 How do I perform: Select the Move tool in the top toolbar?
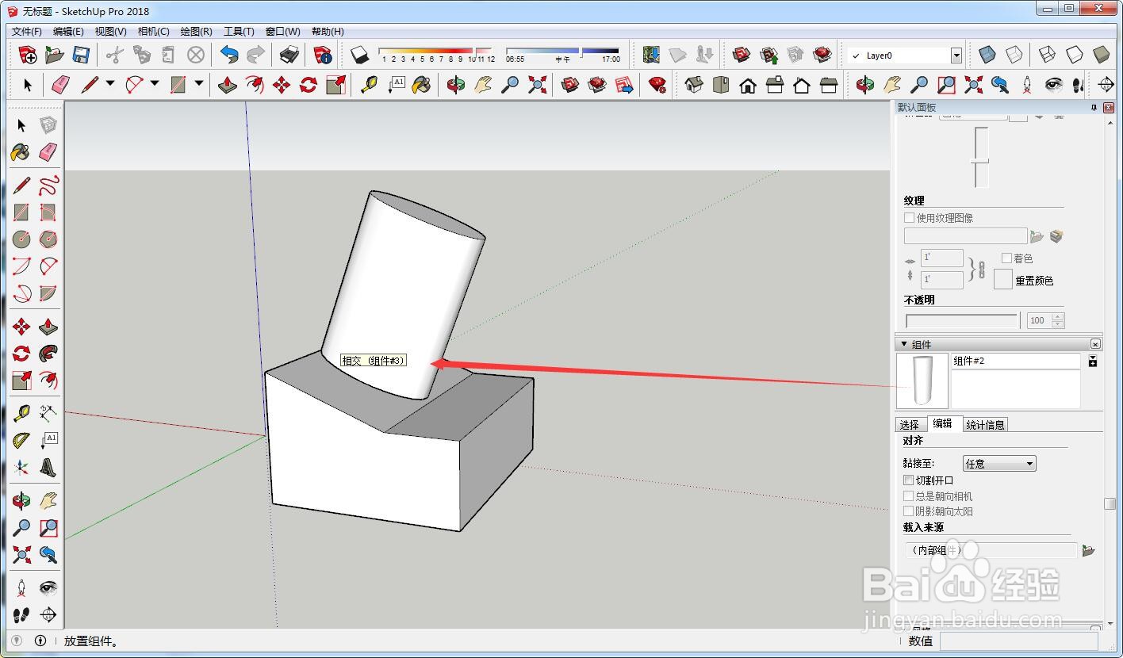[x=282, y=85]
